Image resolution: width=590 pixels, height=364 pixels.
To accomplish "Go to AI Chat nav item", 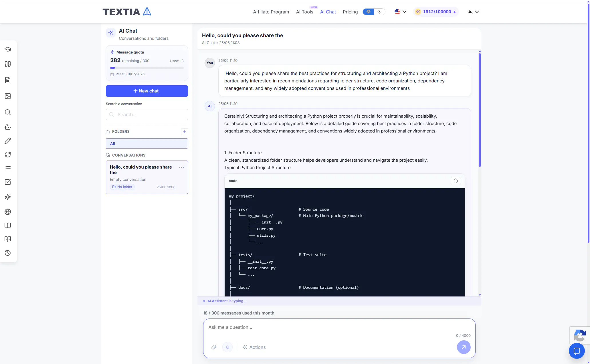I will (328, 12).
